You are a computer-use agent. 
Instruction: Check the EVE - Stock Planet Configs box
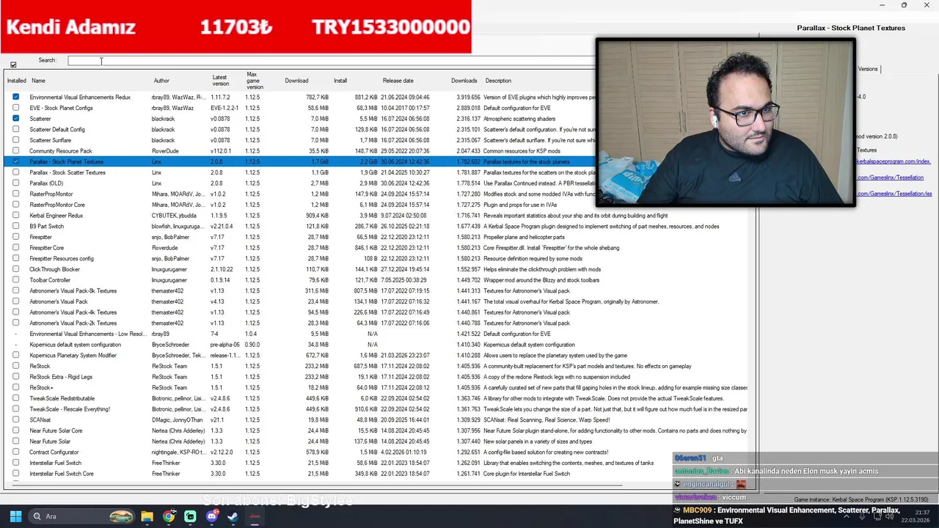(x=16, y=108)
